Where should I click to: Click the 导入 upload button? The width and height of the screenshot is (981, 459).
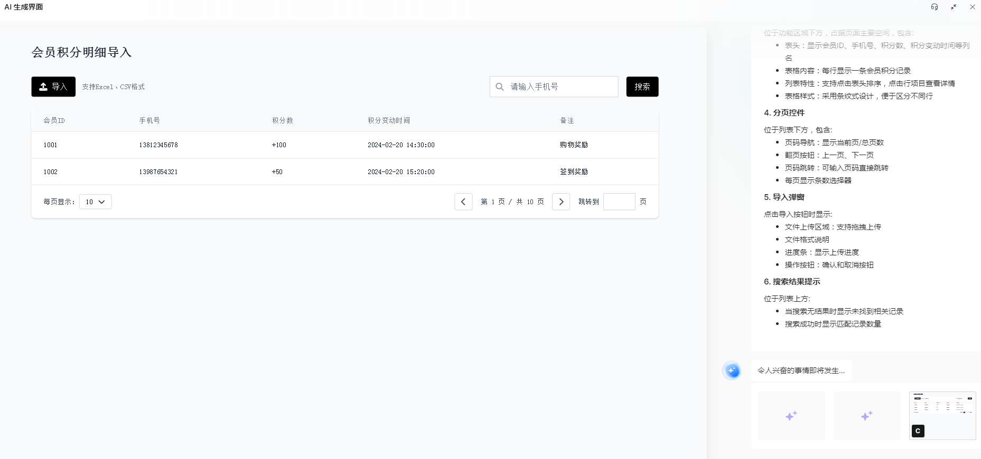point(53,87)
